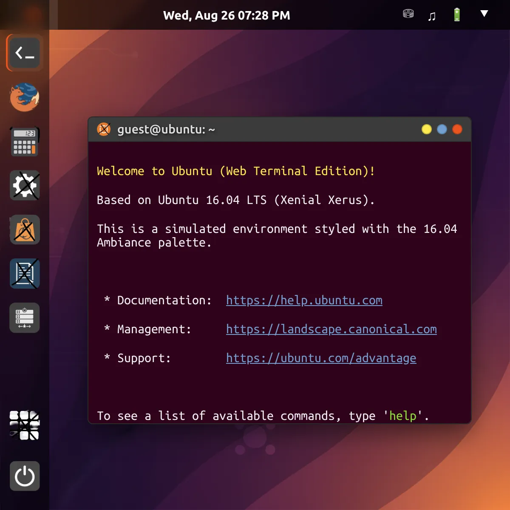This screenshot has height=510, width=510.
Task: Click the yellow window button of the terminal
Action: (427, 129)
